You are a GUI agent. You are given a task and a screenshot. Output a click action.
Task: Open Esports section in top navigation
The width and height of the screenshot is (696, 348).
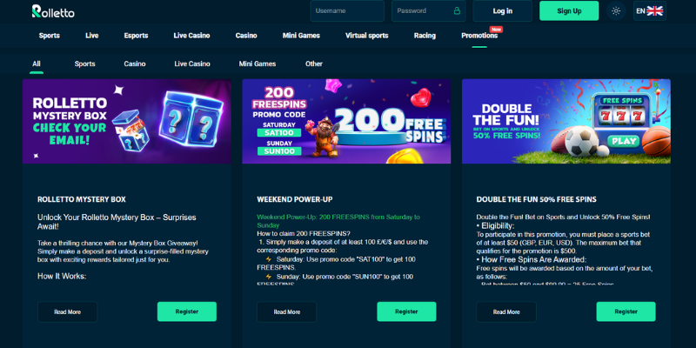pos(136,36)
